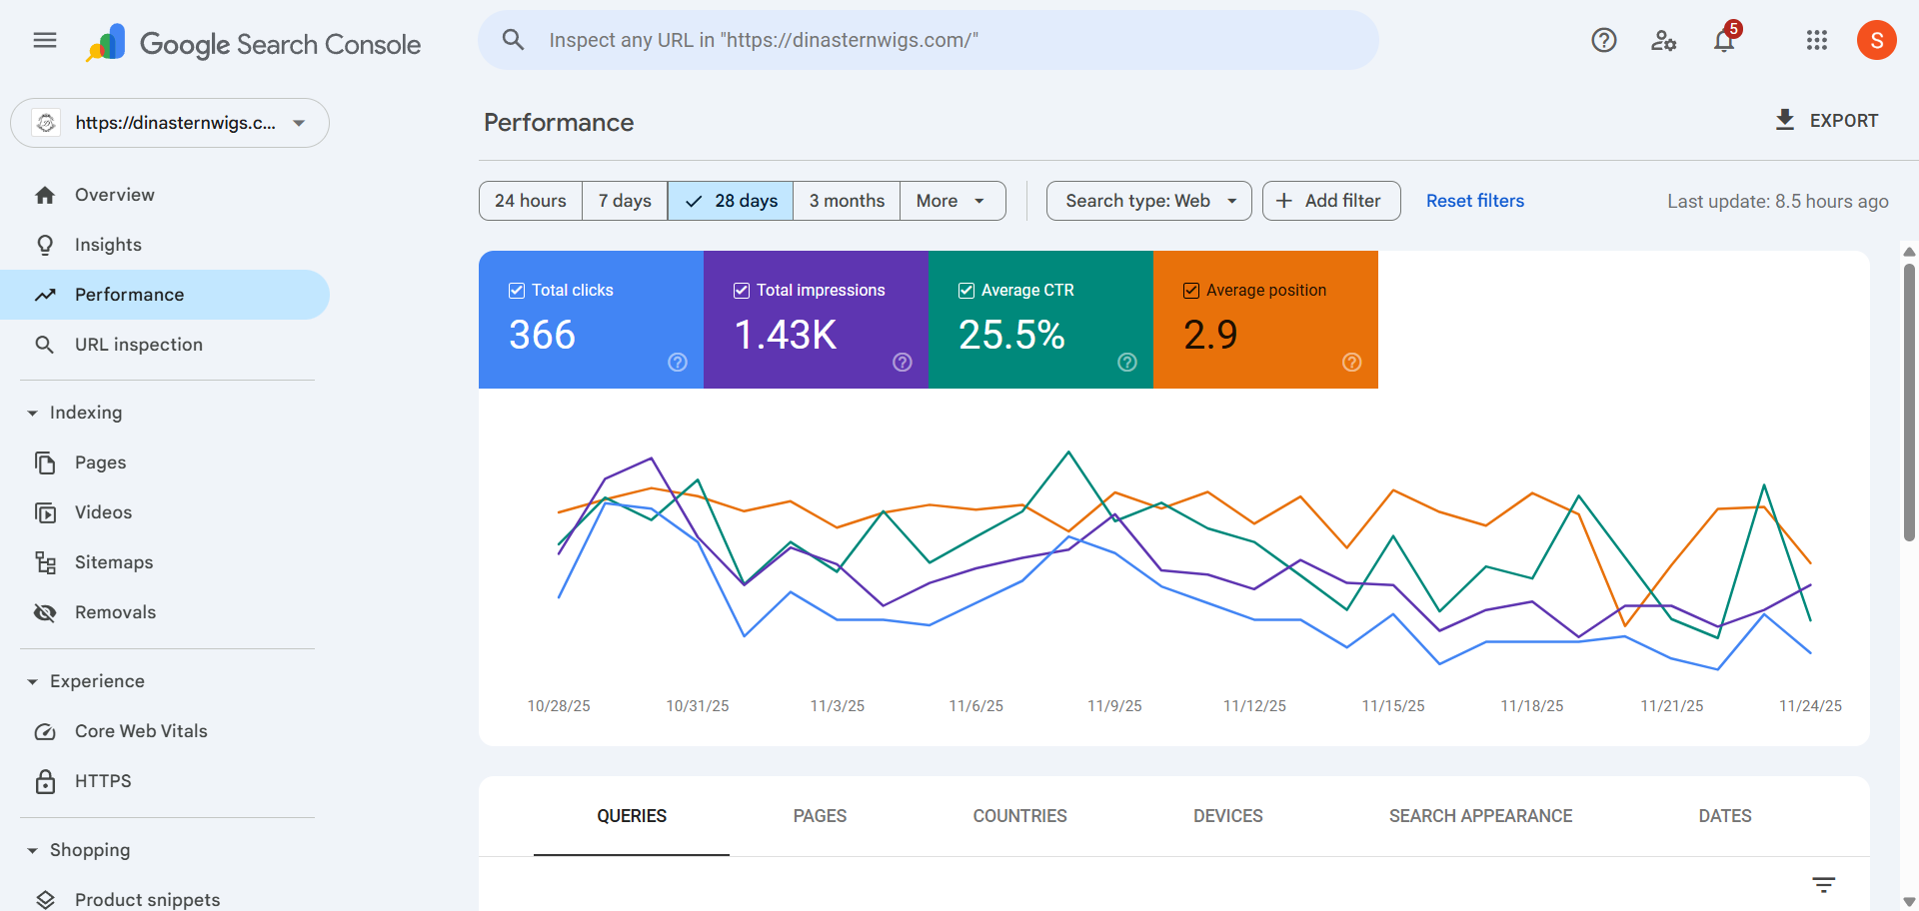Click the HTTPS lock icon
Viewport: 1919px width, 911px height.
coord(45,781)
